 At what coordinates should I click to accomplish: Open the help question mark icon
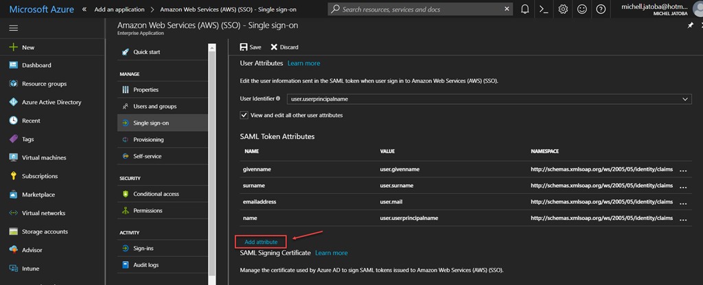(x=601, y=9)
